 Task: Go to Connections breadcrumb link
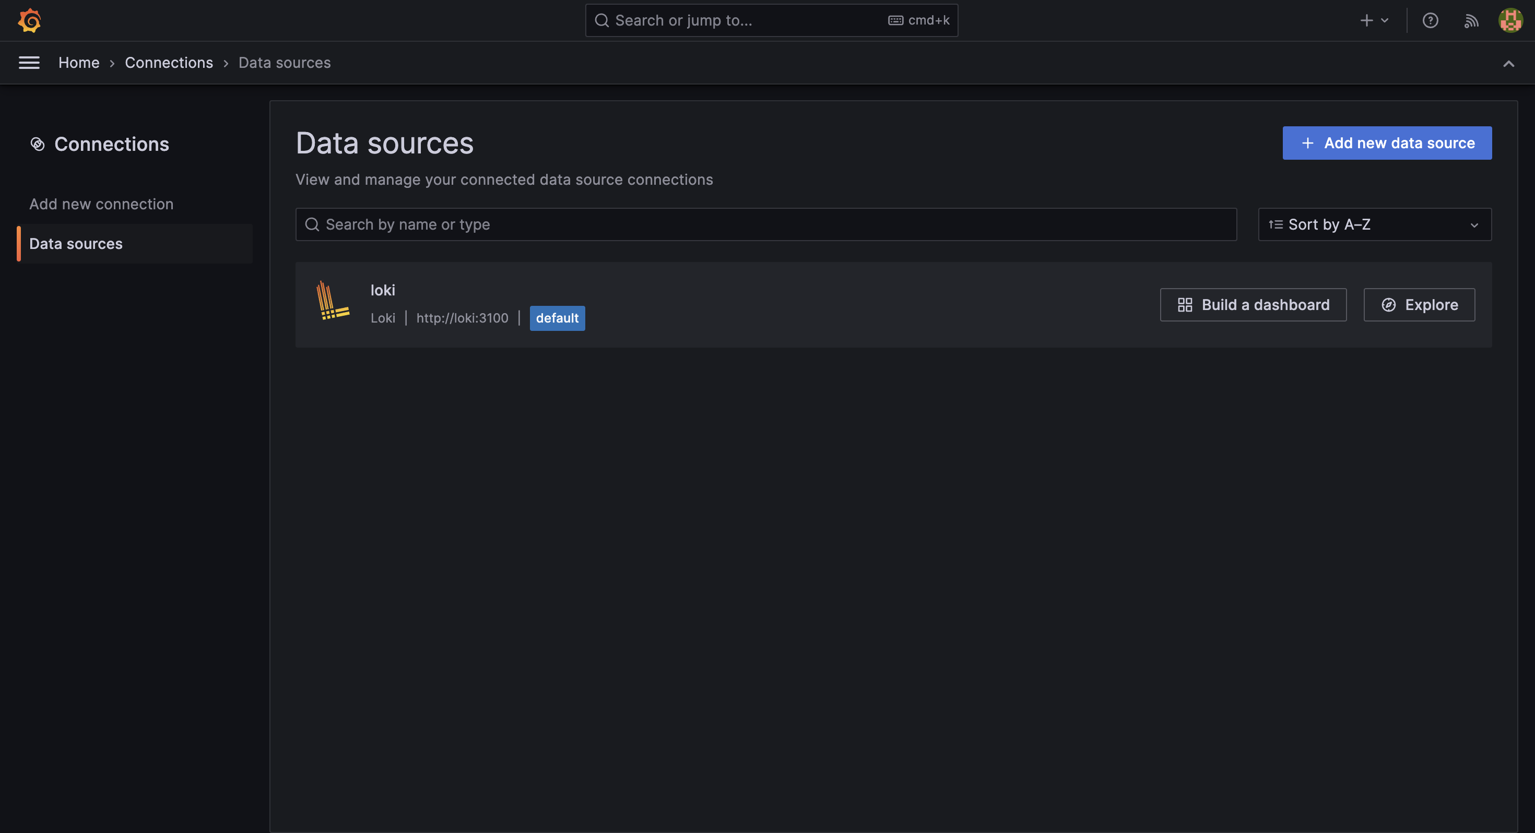point(169,63)
